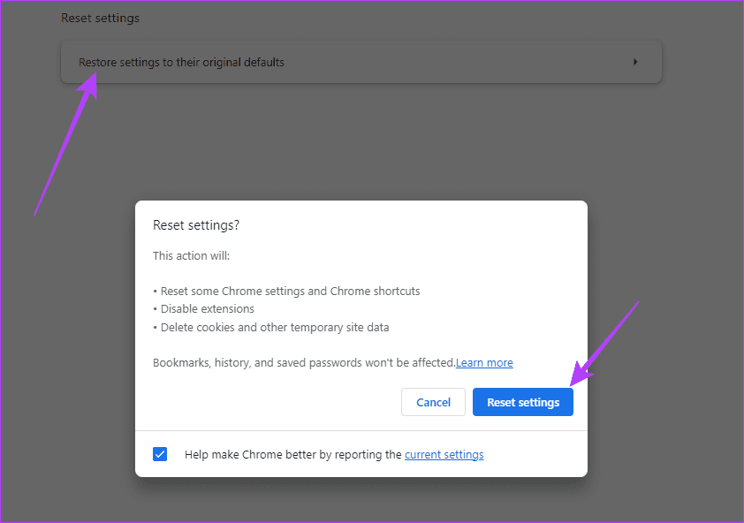The image size is (744, 523).
Task: Expand the Restore settings arrow chevron
Action: click(635, 62)
